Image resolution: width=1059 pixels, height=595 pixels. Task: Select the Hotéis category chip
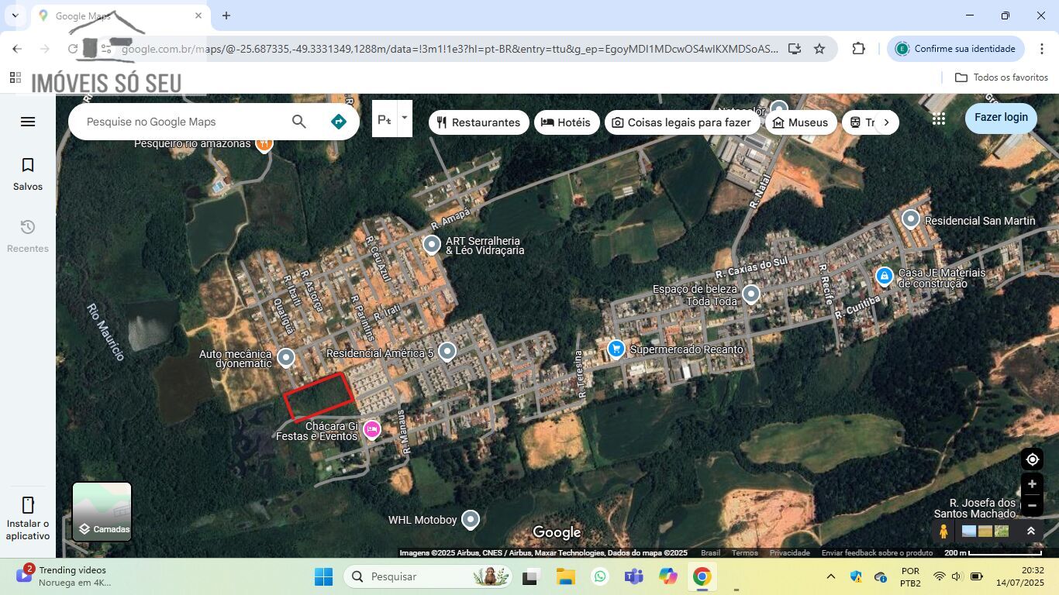566,122
